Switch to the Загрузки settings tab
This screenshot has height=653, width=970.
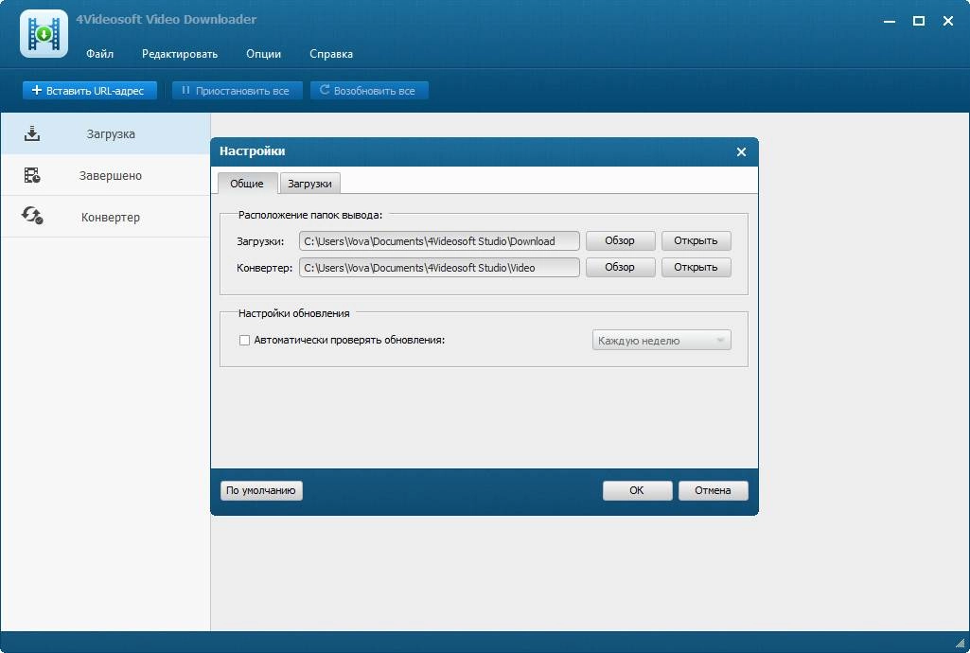[310, 184]
